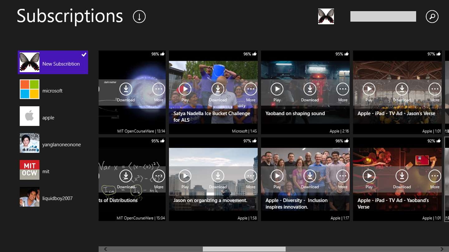This screenshot has width=449, height=252.
Task: Select the microsoft subscription
Action: coord(52,91)
